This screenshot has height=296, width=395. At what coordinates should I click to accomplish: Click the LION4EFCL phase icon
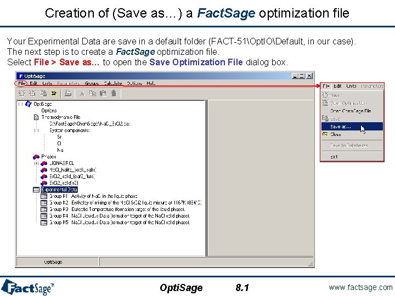click(x=44, y=163)
